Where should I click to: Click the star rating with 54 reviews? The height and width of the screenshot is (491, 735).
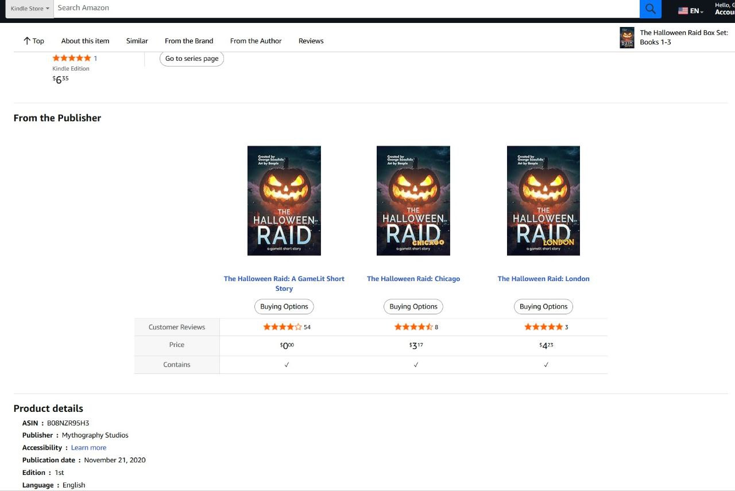click(283, 327)
